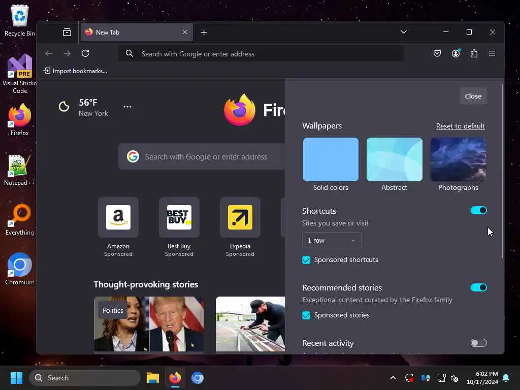This screenshot has width=520, height=390.
Task: Open the Windows Start menu
Action: point(16,378)
